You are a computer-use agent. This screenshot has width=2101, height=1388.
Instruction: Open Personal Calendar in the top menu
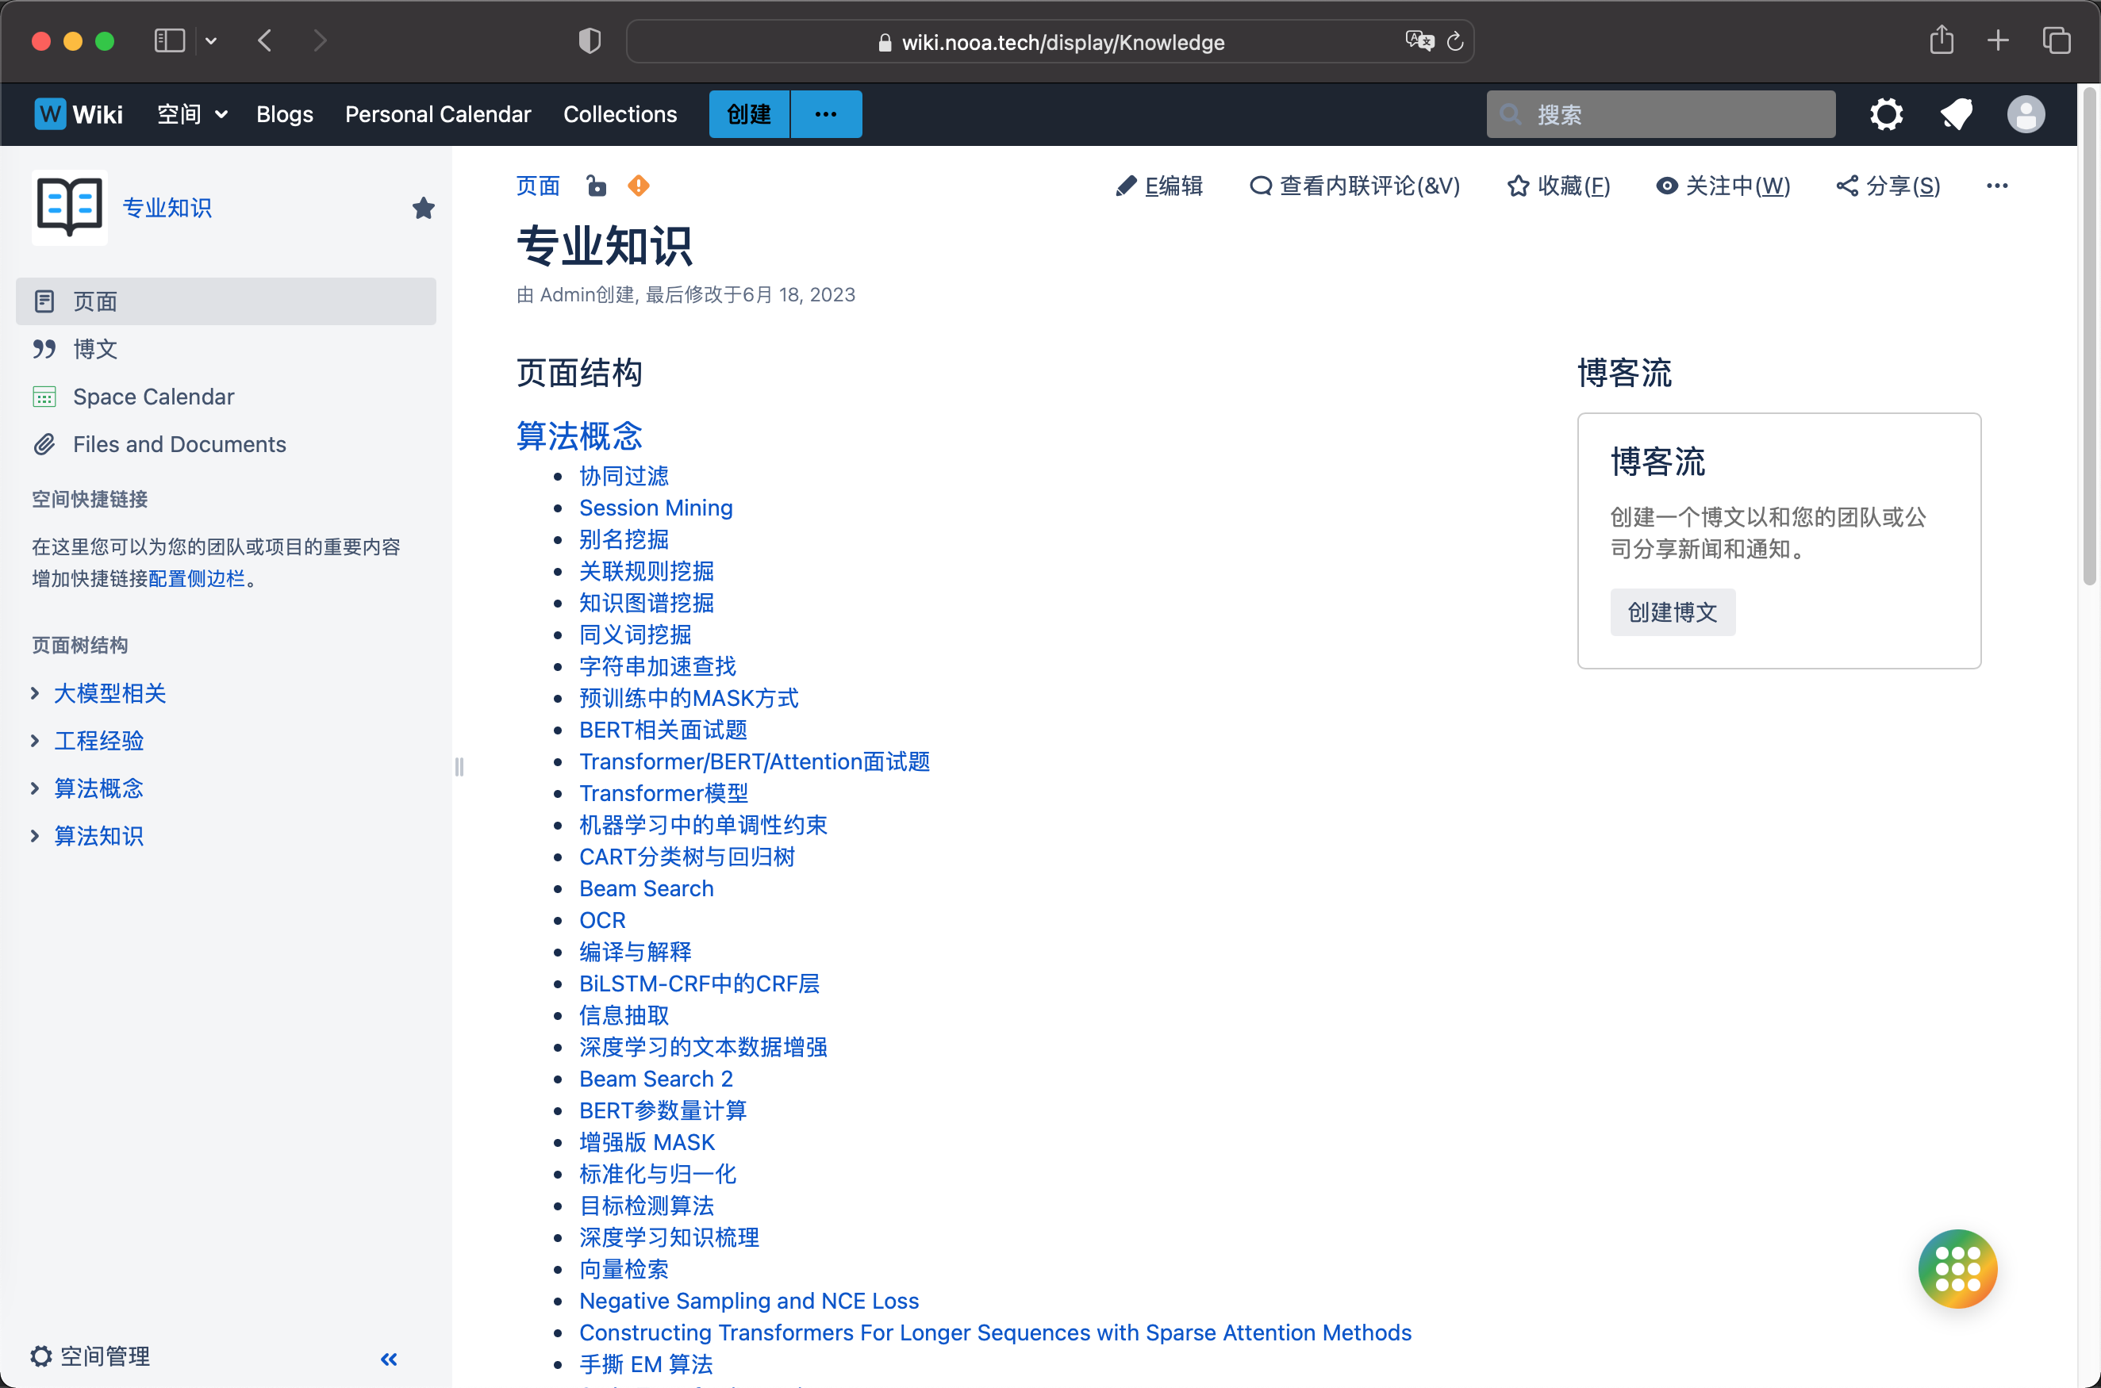[x=437, y=114]
